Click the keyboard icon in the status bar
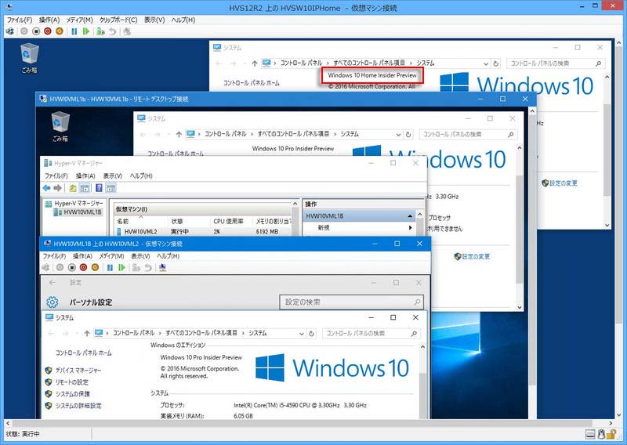 (590, 434)
